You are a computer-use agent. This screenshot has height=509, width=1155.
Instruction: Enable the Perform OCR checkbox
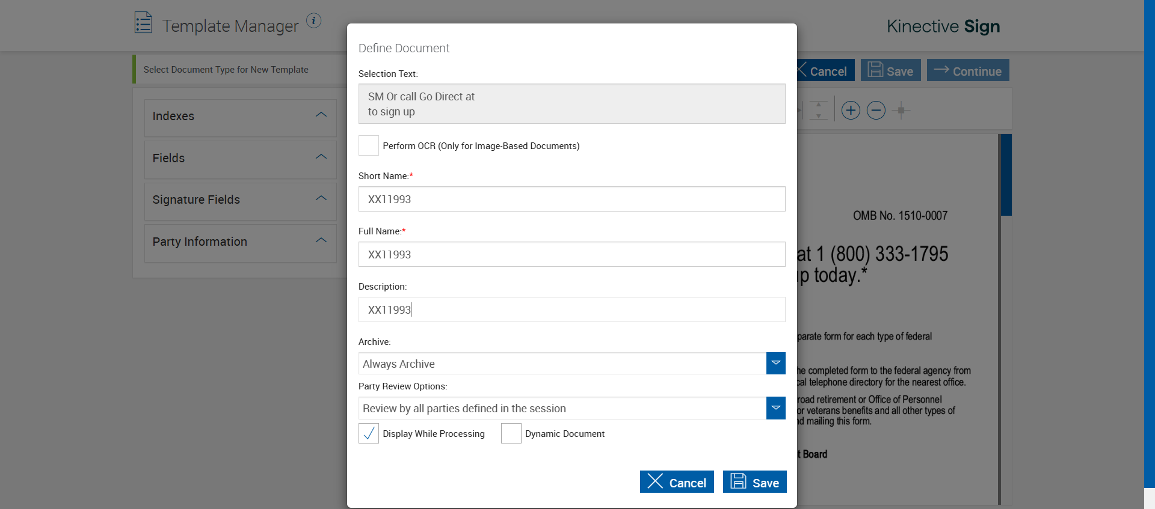[369, 145]
